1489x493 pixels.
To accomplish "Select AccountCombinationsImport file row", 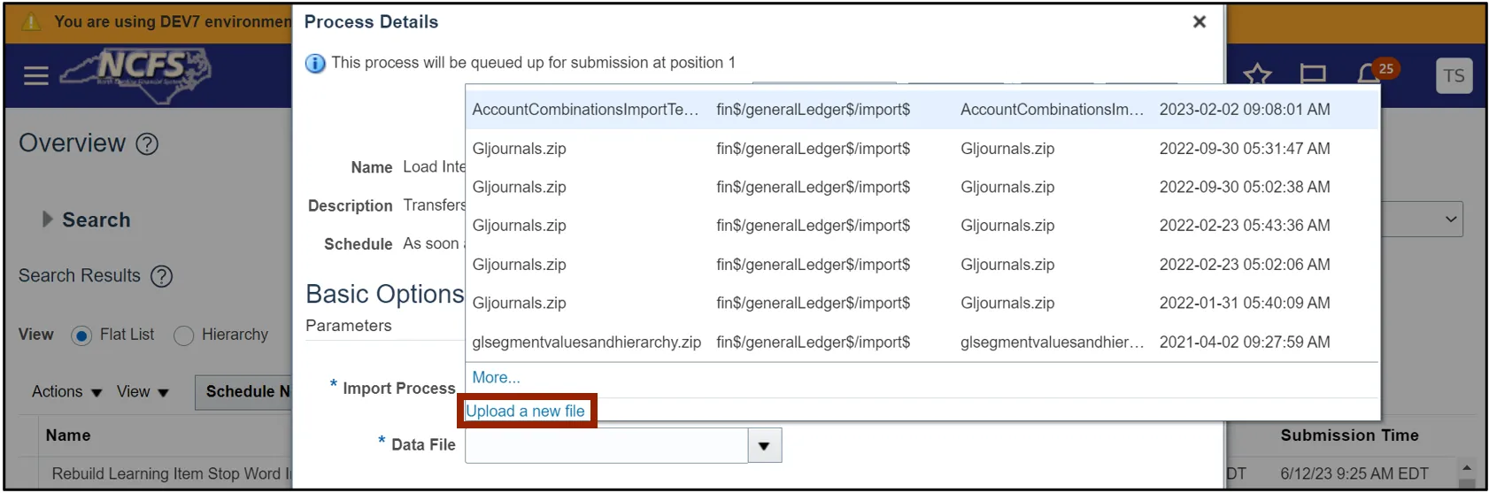I will tap(585, 110).
